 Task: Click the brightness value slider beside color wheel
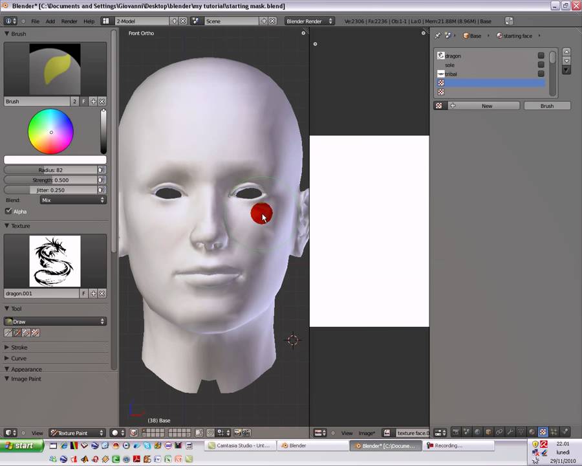[x=103, y=131]
